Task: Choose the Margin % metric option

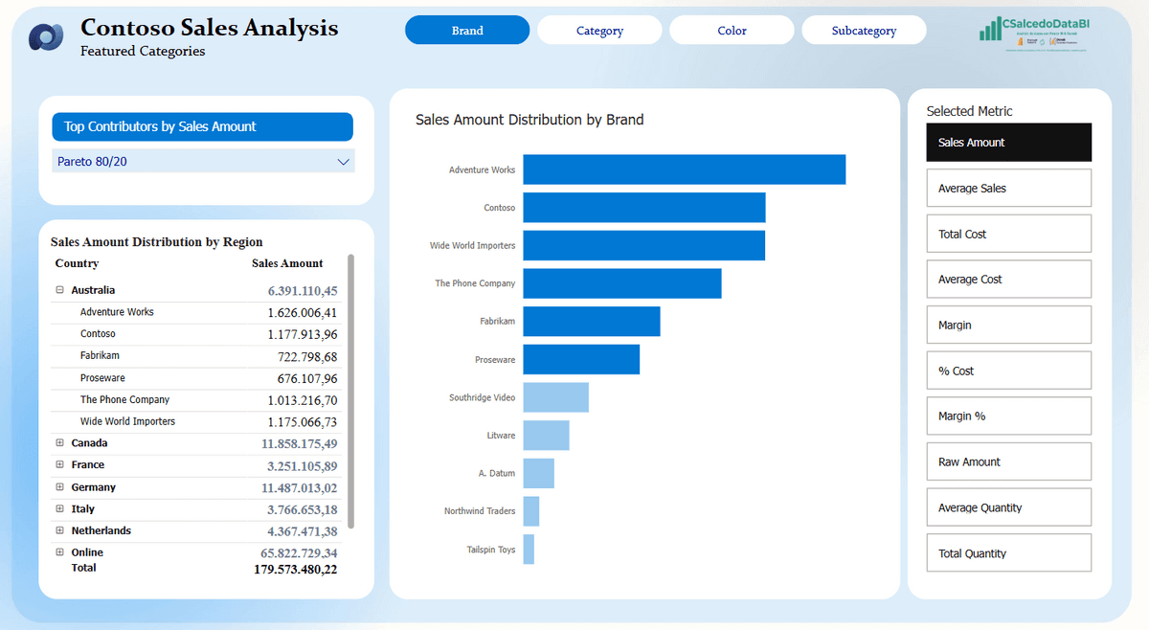Action: [1008, 416]
